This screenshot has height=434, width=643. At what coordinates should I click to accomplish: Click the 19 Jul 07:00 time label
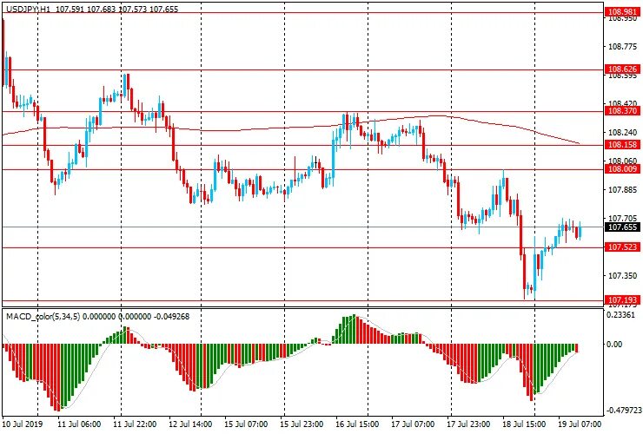579,424
